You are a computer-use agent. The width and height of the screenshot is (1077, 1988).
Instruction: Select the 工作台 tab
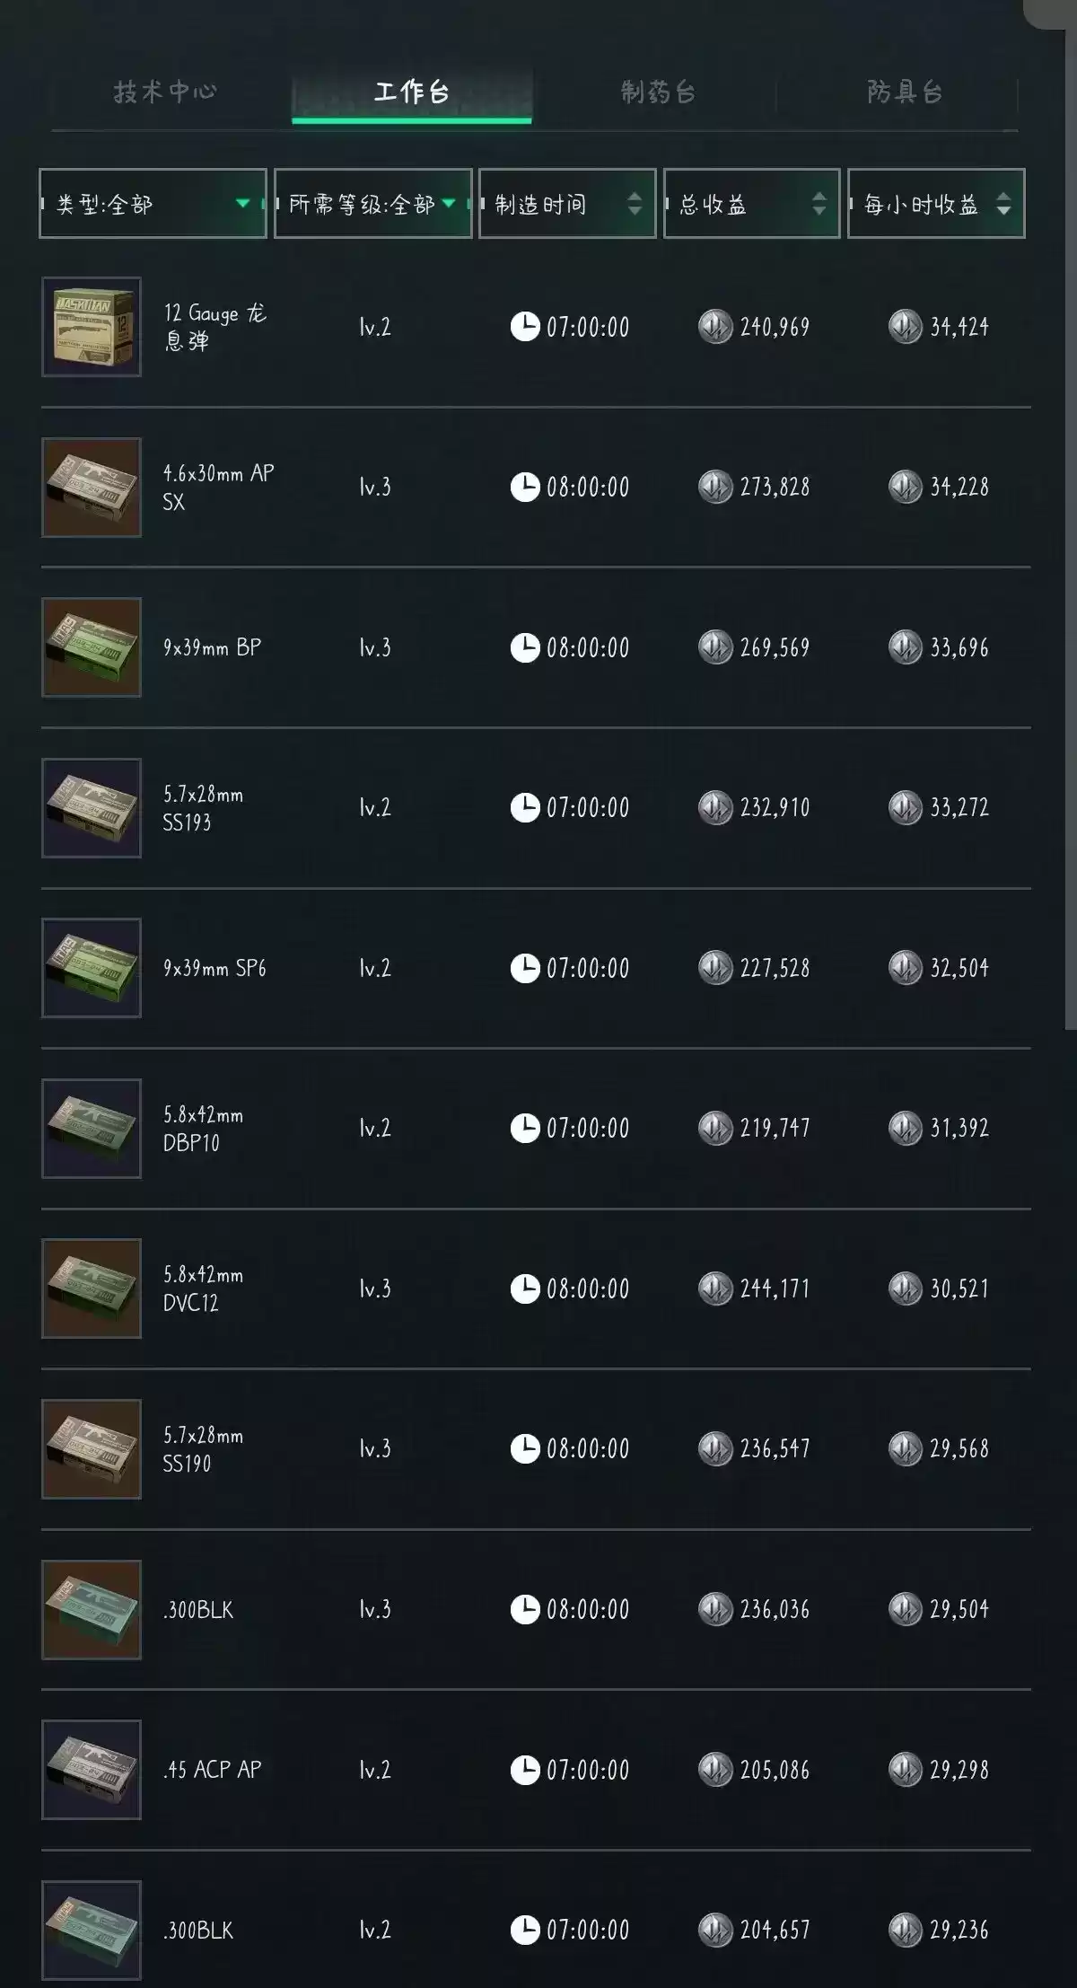click(x=411, y=92)
